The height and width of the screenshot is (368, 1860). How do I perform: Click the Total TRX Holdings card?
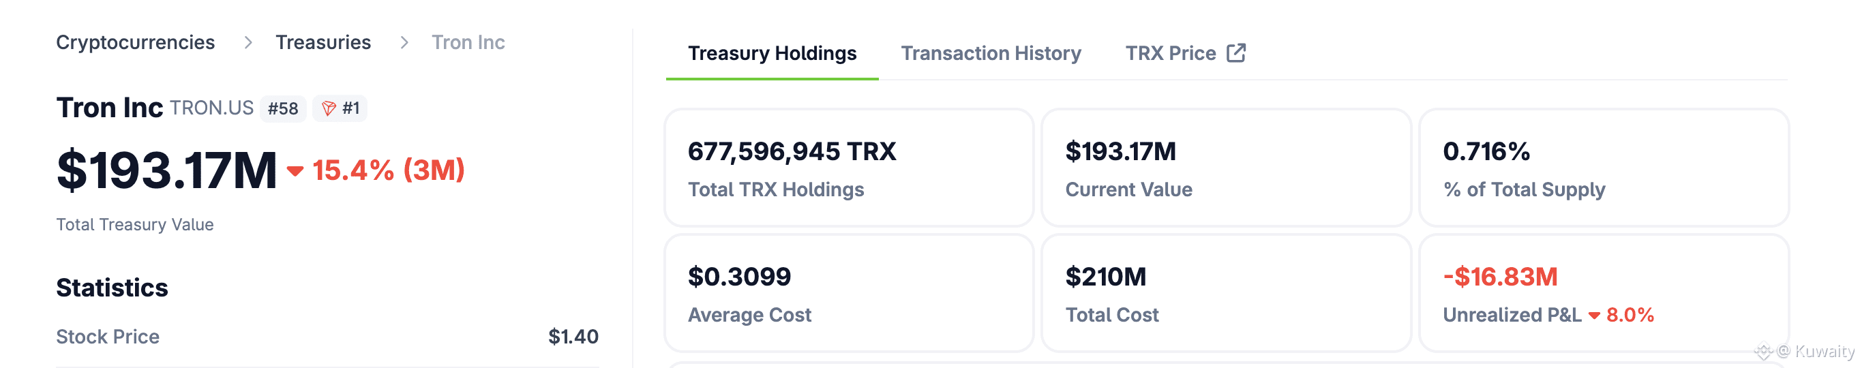pyautogui.click(x=847, y=168)
